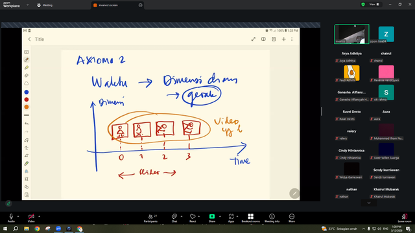Click participant name Arya Adhitya

351,53
